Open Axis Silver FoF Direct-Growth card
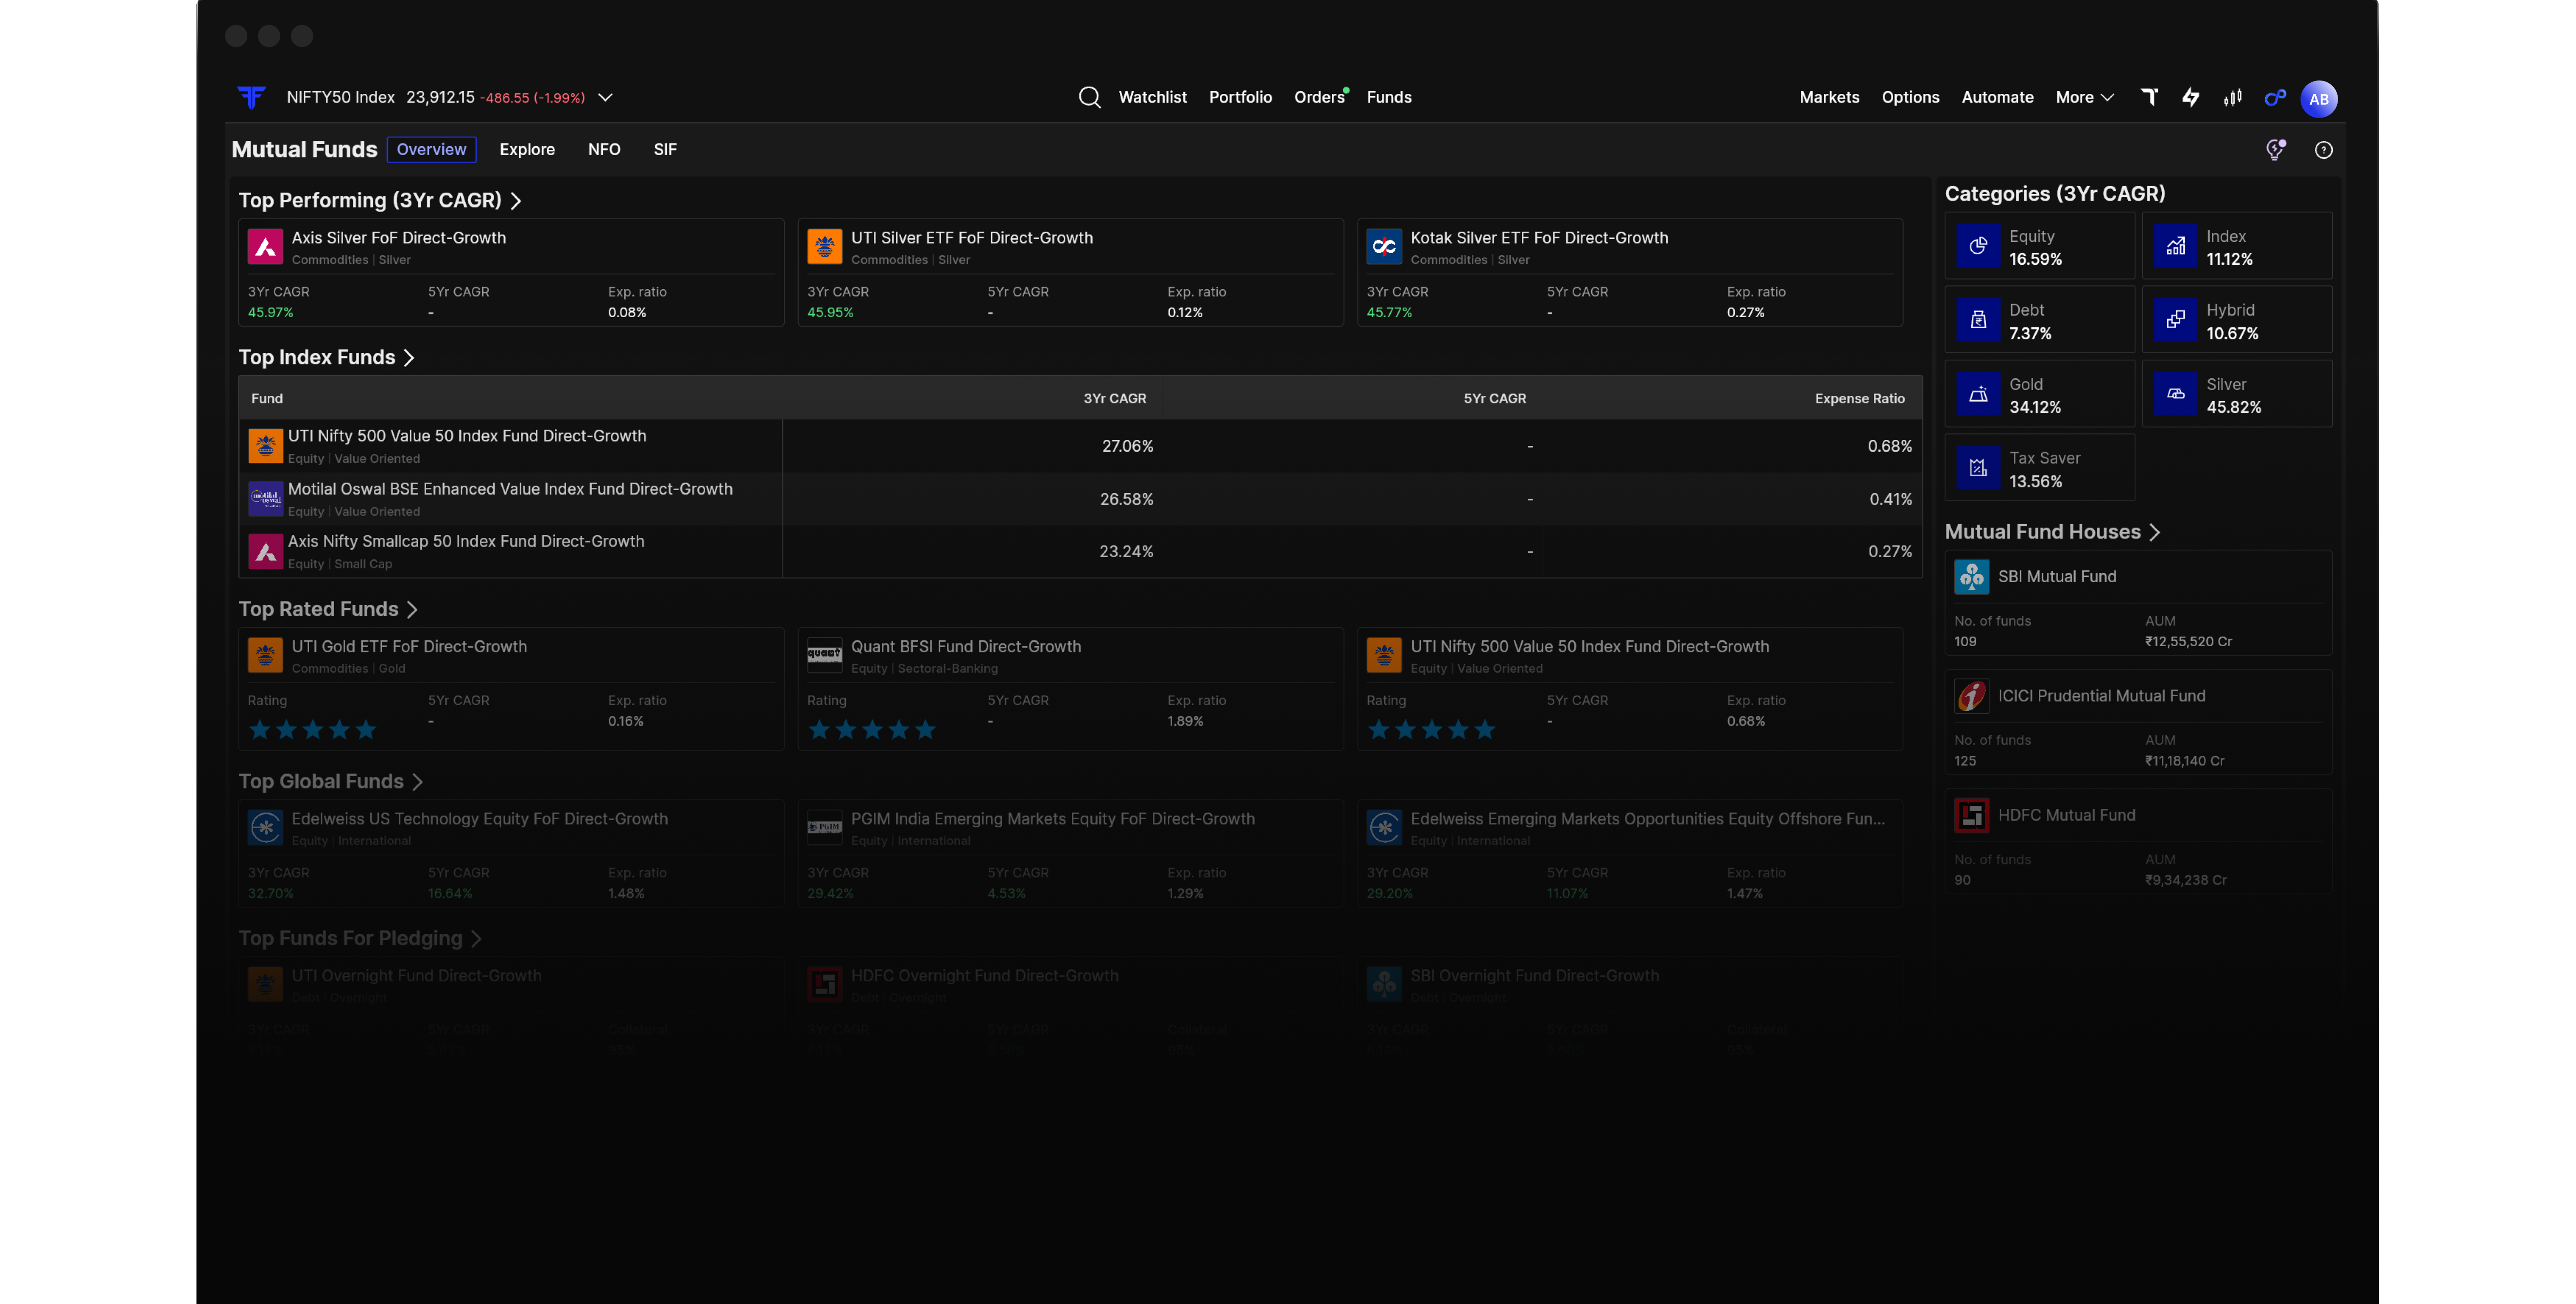This screenshot has height=1304, width=2576. (511, 272)
